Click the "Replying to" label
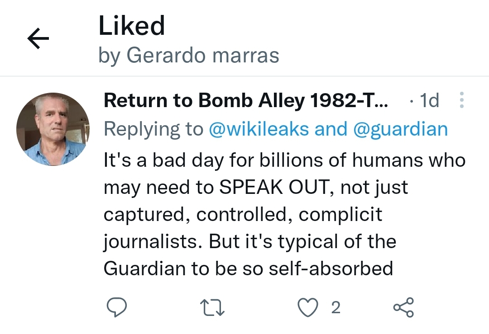489x334 pixels. (x=153, y=129)
